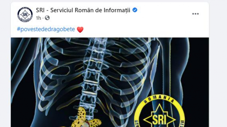The image size is (227, 127).
Task: Open the x-ray skeleton post image
Action: coord(110,82)
